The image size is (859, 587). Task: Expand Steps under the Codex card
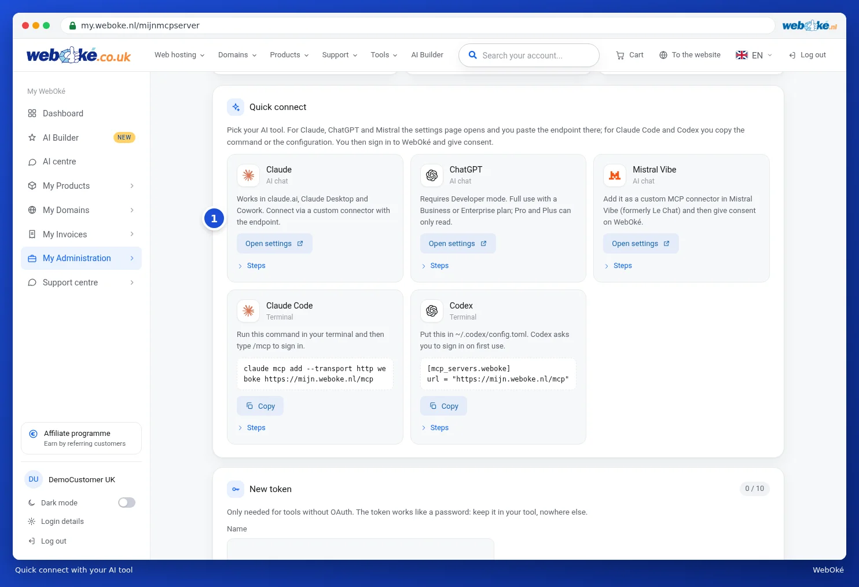pyautogui.click(x=435, y=428)
